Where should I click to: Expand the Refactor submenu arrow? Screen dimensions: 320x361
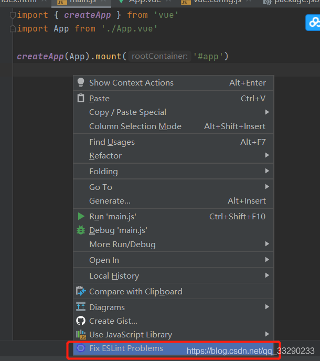(267, 155)
